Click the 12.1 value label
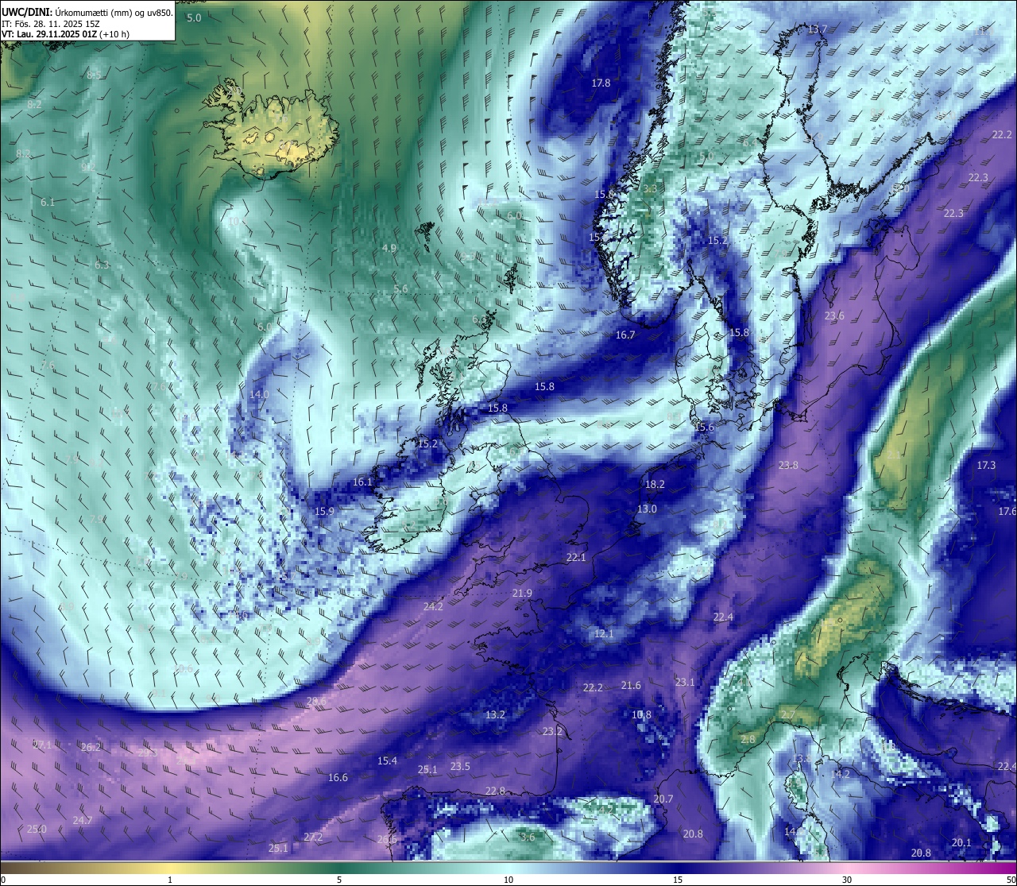Screen dimensions: 1017x886 pos(604,634)
